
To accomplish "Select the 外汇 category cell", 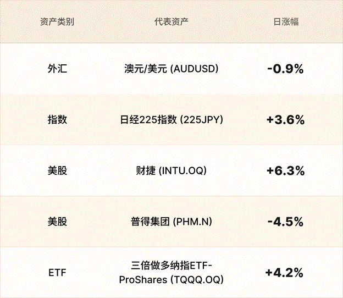I will click(x=57, y=69).
